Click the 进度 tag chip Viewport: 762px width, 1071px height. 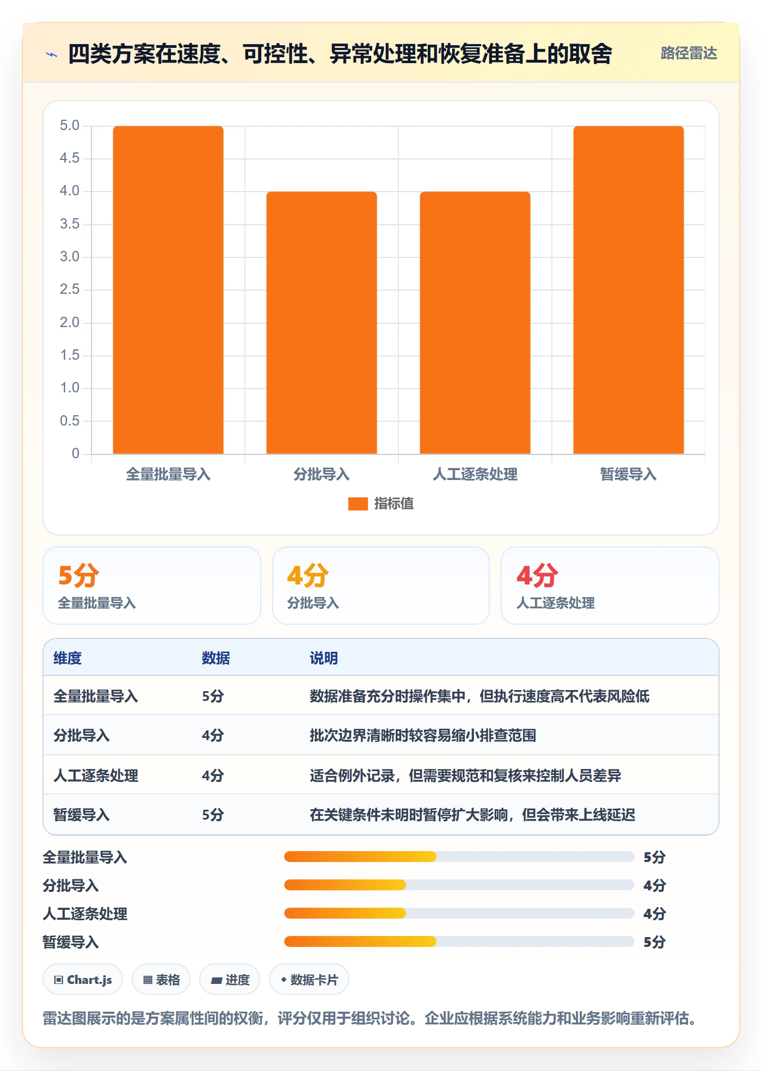230,980
